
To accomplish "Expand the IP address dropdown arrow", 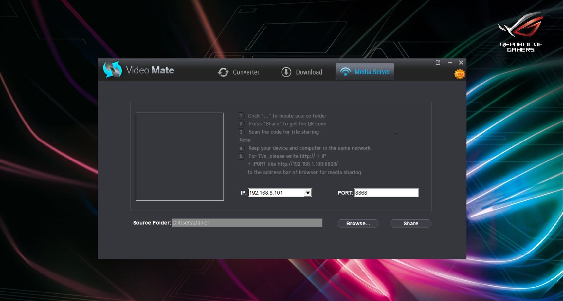I will coord(308,193).
